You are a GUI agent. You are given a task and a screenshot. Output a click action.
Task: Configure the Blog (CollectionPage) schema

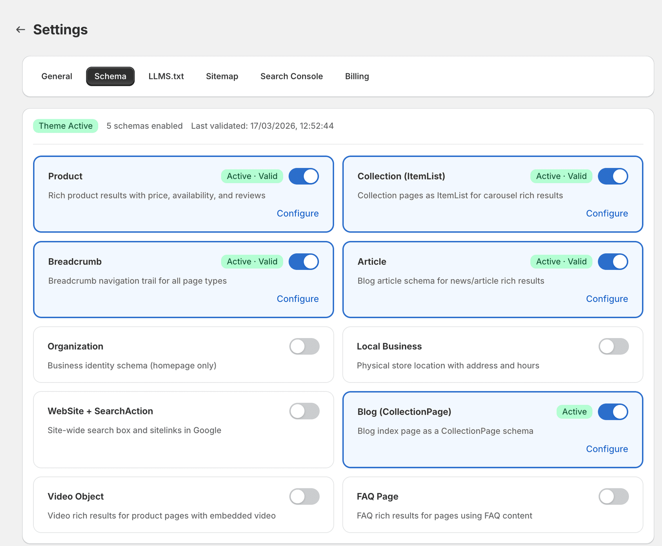point(607,449)
